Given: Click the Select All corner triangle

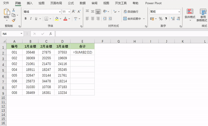Looking at the screenshot, I should pyautogui.click(x=5, y=41).
